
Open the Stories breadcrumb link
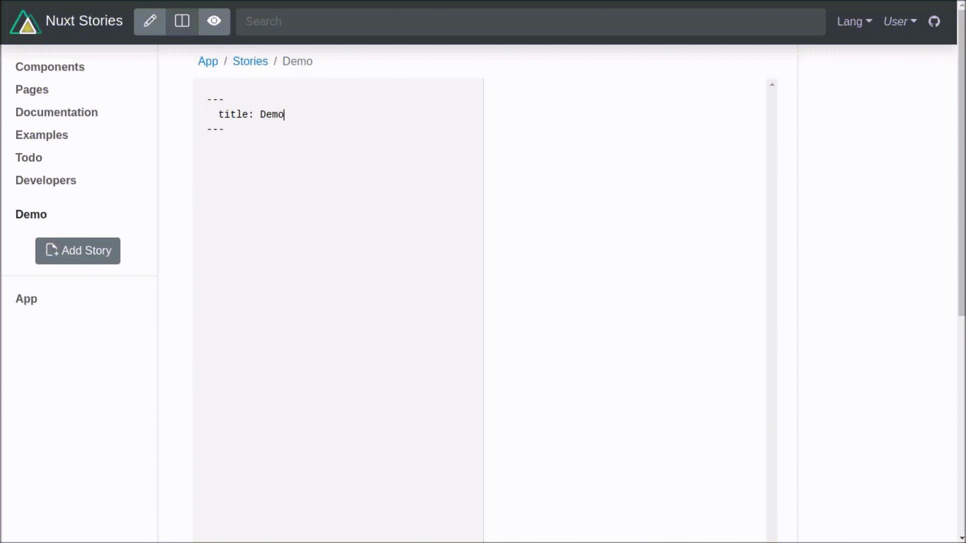coord(250,61)
